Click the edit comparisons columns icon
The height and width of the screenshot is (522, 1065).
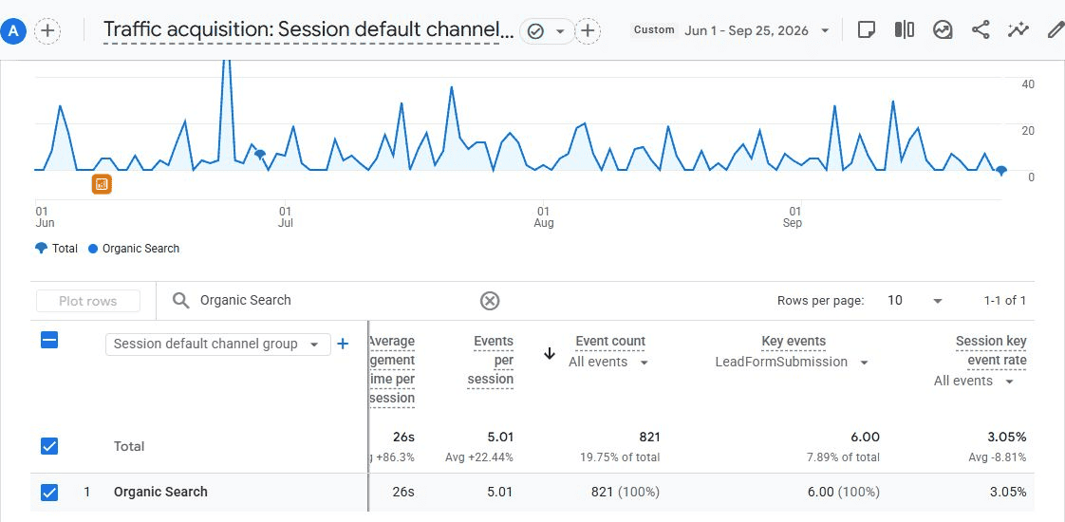click(904, 29)
